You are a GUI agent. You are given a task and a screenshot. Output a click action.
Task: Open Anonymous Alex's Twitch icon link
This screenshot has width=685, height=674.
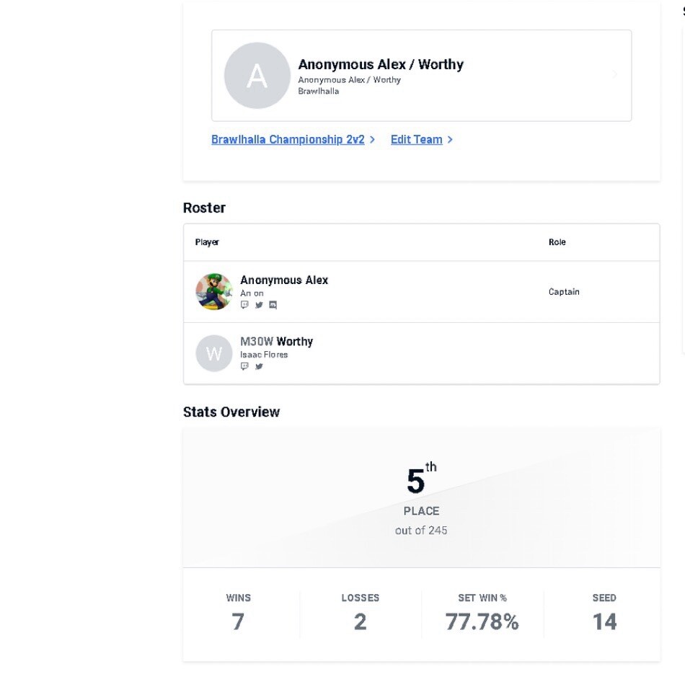244,305
